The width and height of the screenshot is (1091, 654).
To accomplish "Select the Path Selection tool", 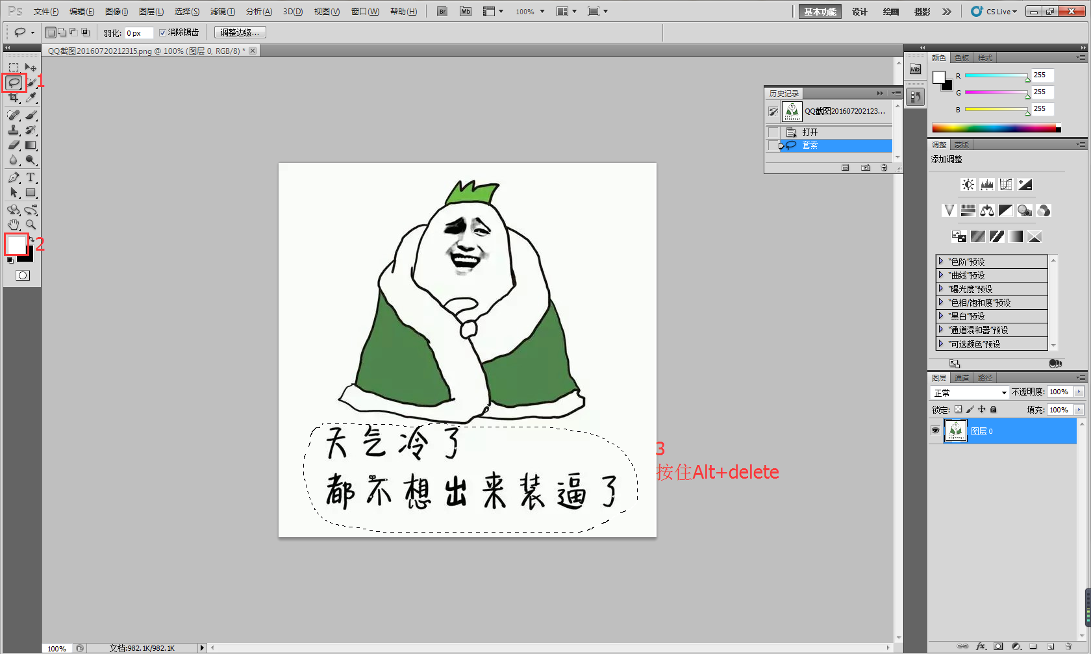I will pyautogui.click(x=14, y=192).
